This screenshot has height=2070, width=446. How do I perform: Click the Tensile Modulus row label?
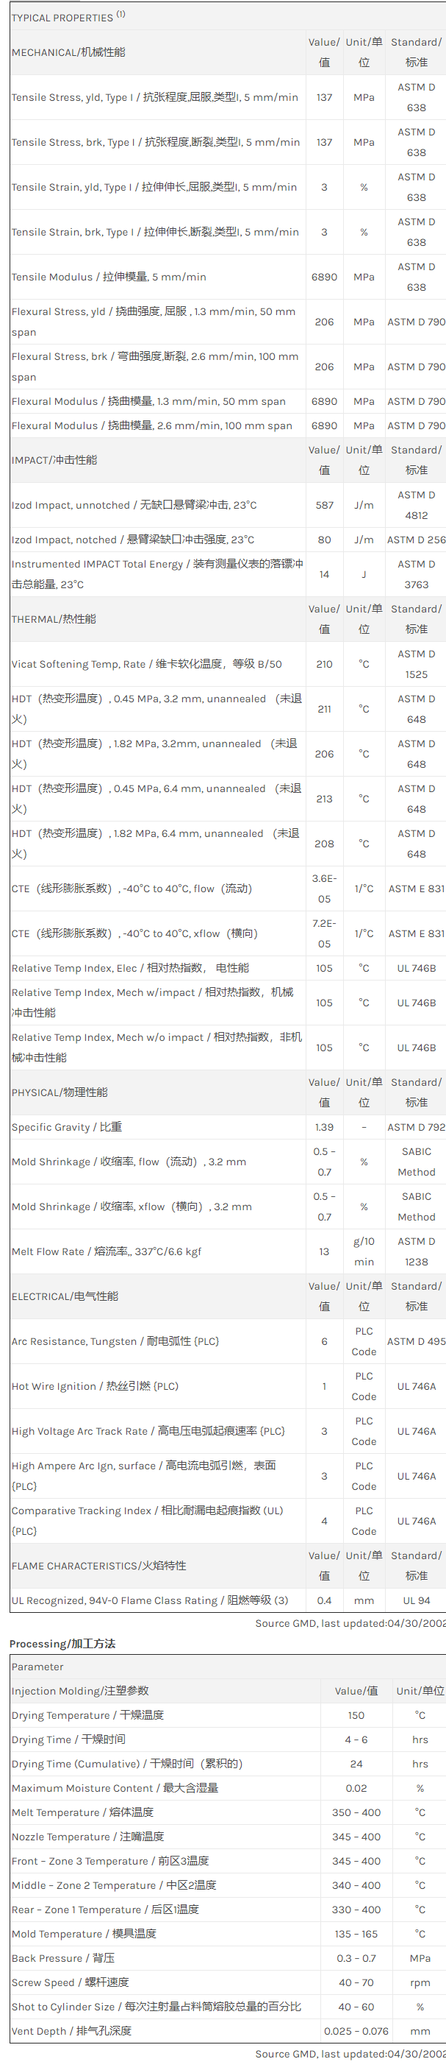tap(108, 278)
